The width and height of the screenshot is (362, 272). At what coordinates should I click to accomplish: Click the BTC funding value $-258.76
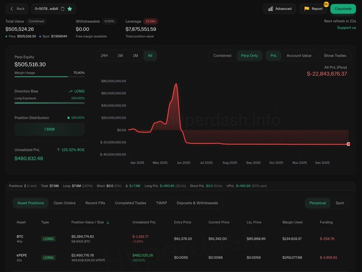[x=327, y=239]
